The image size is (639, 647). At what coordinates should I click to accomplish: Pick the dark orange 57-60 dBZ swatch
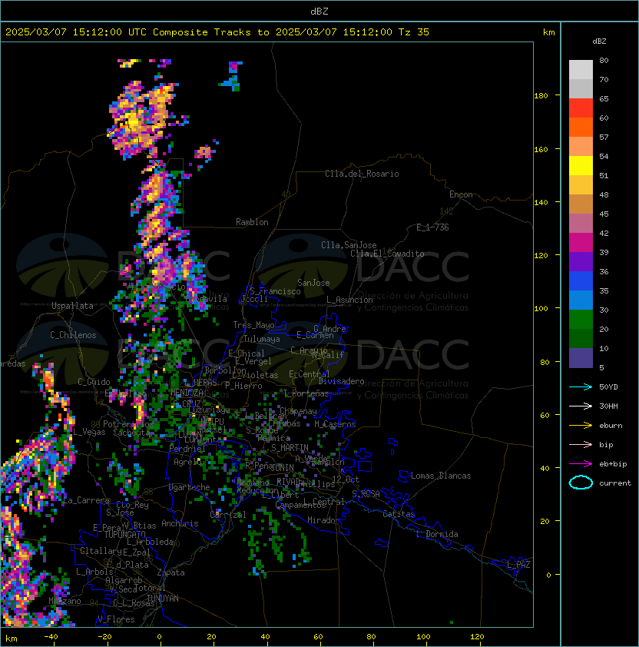(x=581, y=127)
